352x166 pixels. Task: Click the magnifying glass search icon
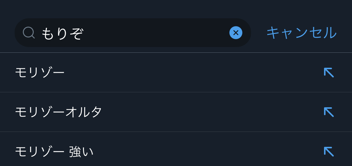(x=29, y=33)
